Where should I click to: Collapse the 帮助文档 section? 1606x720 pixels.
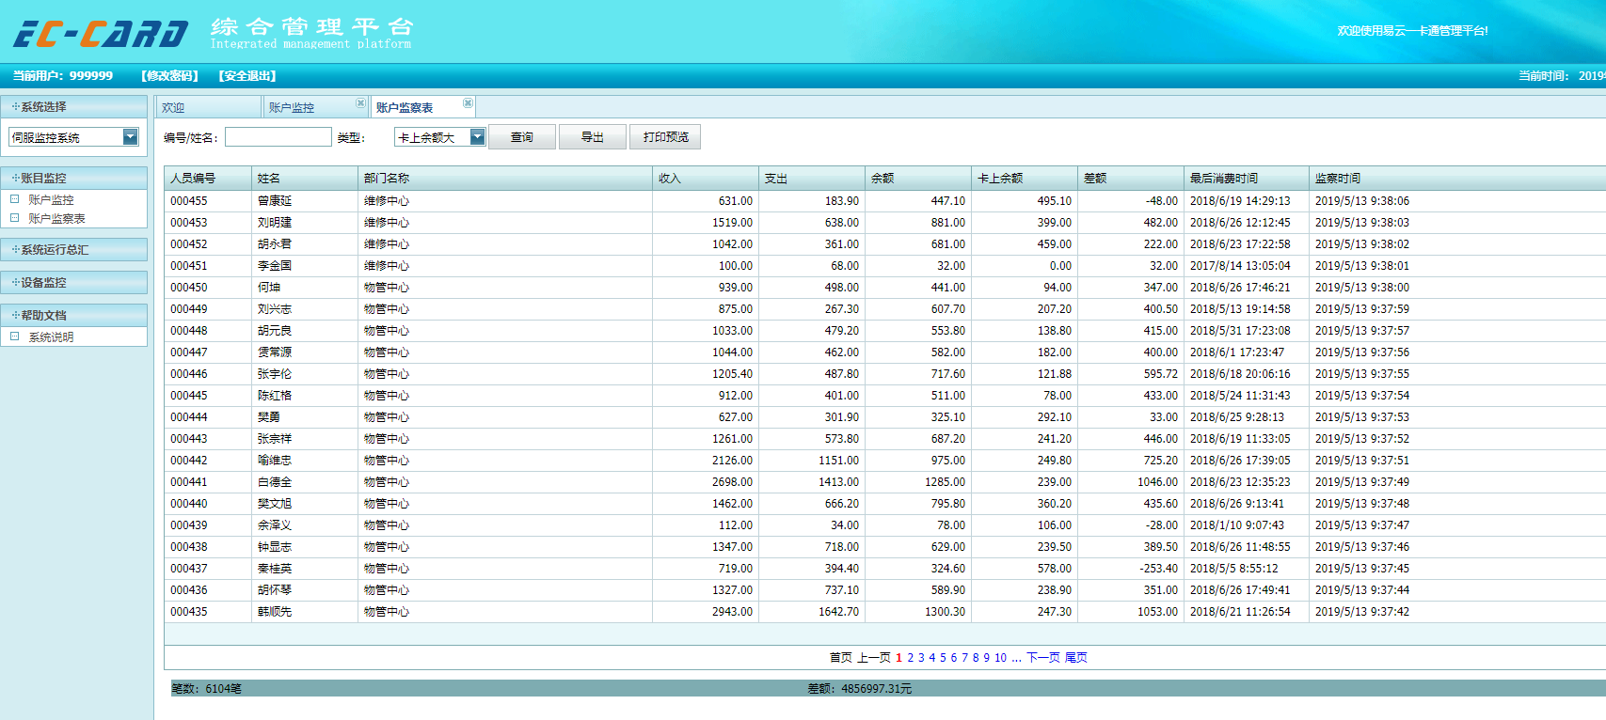pyautogui.click(x=74, y=315)
